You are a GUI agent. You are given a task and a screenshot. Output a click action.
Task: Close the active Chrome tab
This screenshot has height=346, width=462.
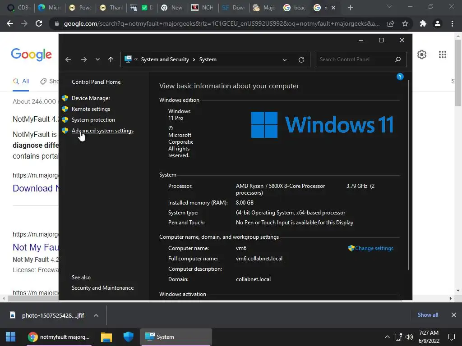coord(333,8)
